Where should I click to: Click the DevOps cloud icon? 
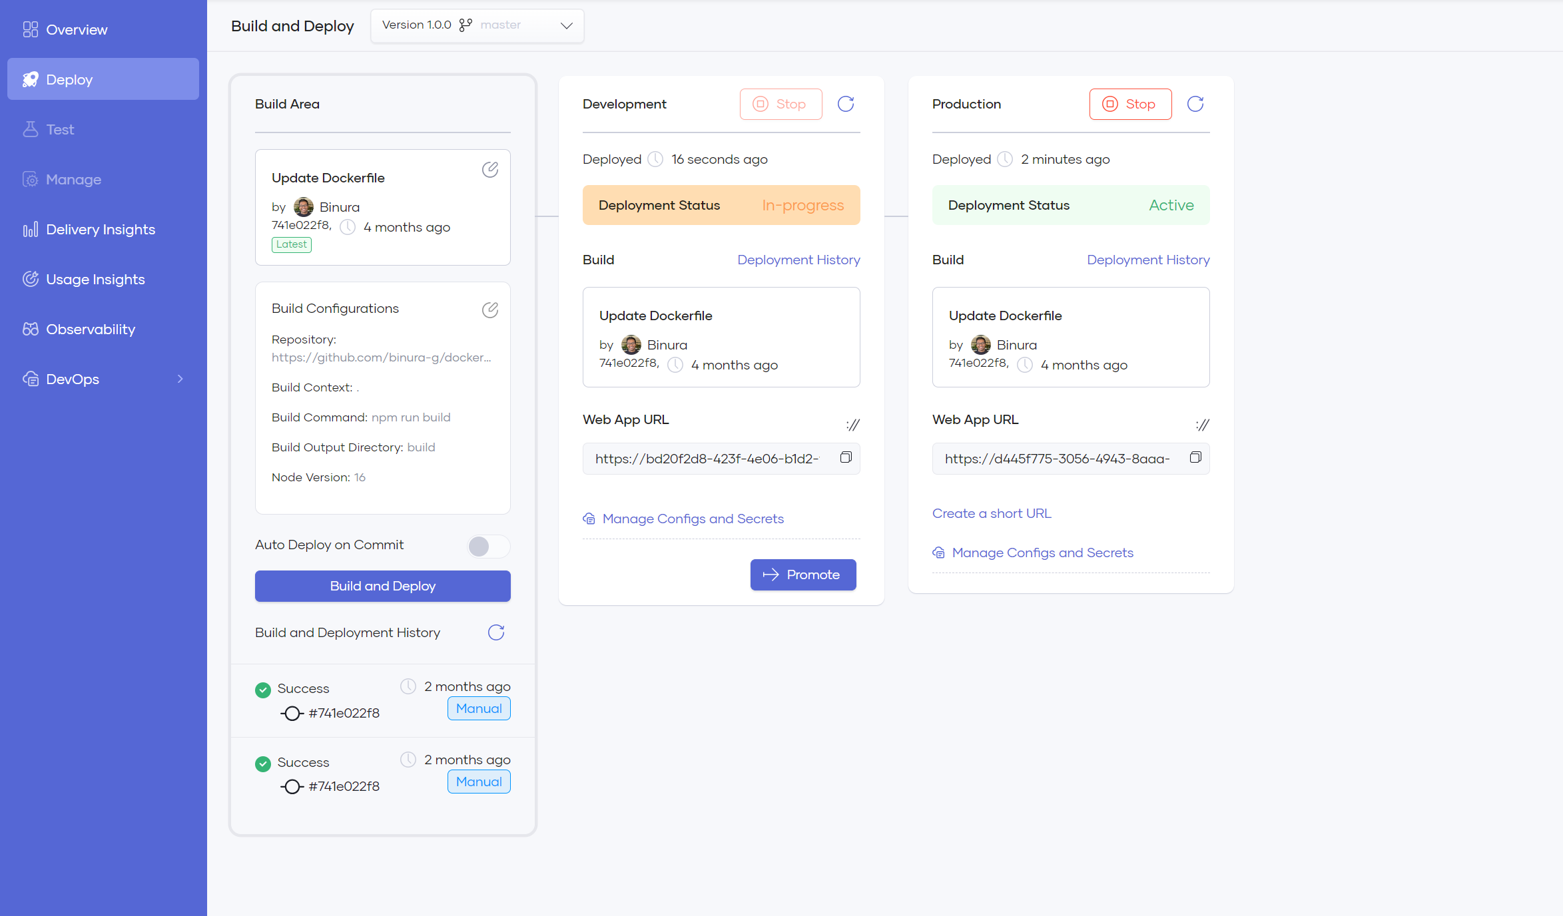coord(30,379)
